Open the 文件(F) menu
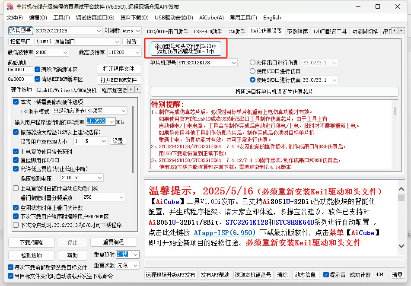Image resolution: width=411 pixels, height=286 pixels. [14, 18]
